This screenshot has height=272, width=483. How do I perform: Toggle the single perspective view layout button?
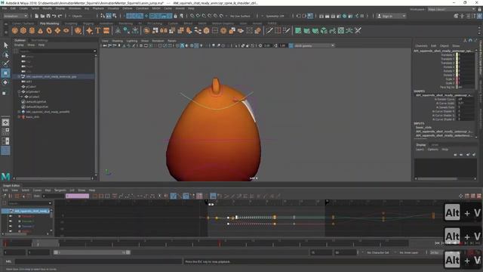point(5,122)
